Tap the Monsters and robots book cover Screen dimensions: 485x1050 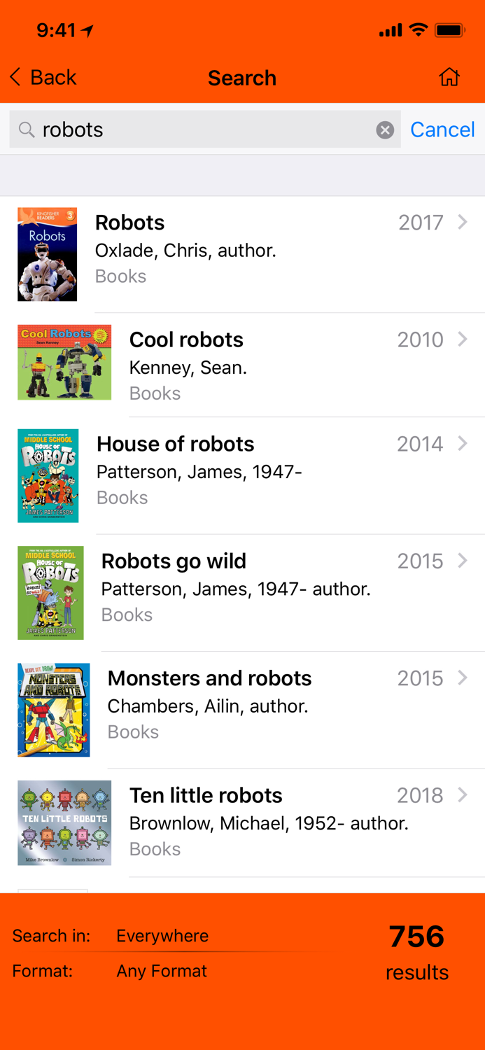pyautogui.click(x=54, y=710)
